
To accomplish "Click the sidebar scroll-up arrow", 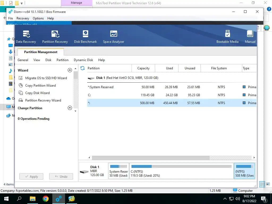I will (75, 69).
